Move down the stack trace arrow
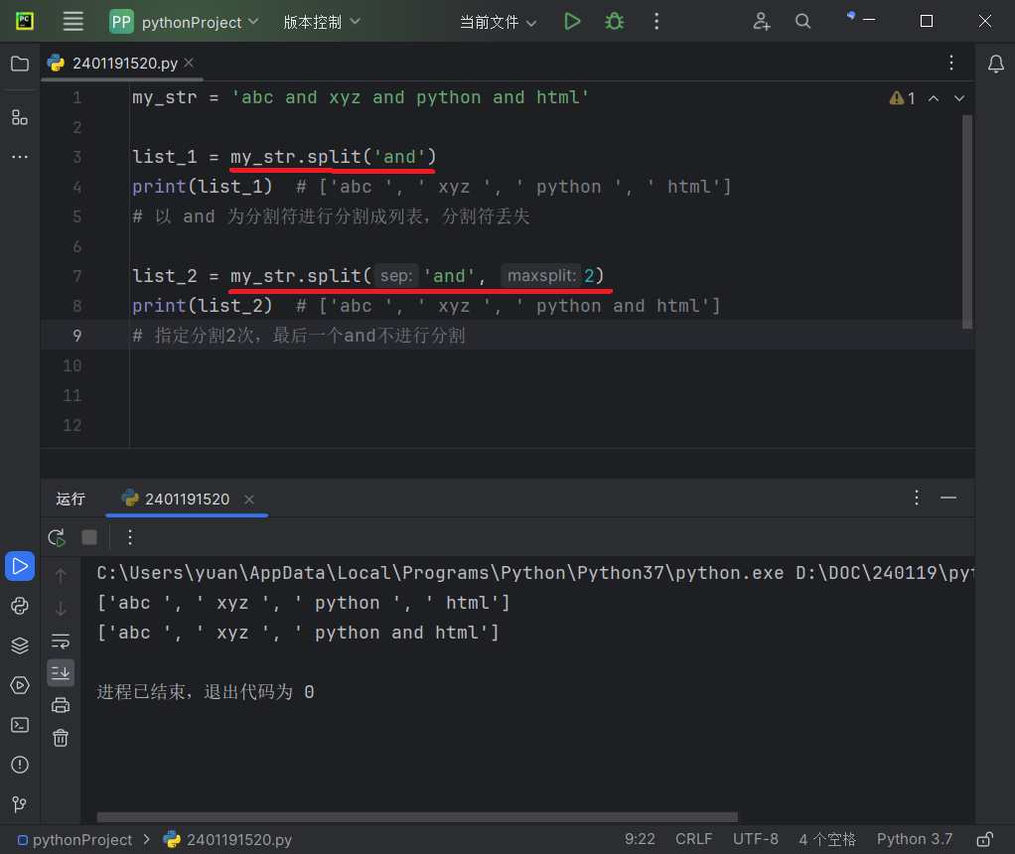The width and height of the screenshot is (1015, 854). [x=61, y=609]
